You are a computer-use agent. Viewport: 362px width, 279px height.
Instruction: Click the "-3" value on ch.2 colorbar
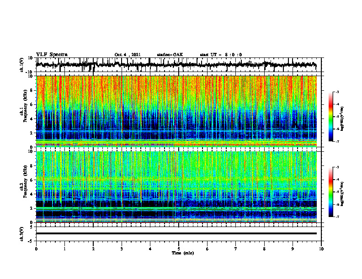coord(337,167)
